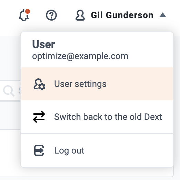
Task: Collapse the account menu using the triangle arrow
Action: point(163,15)
